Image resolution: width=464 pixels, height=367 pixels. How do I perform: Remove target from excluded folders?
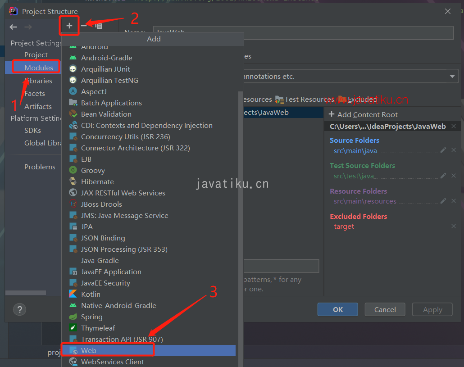pyautogui.click(x=453, y=226)
